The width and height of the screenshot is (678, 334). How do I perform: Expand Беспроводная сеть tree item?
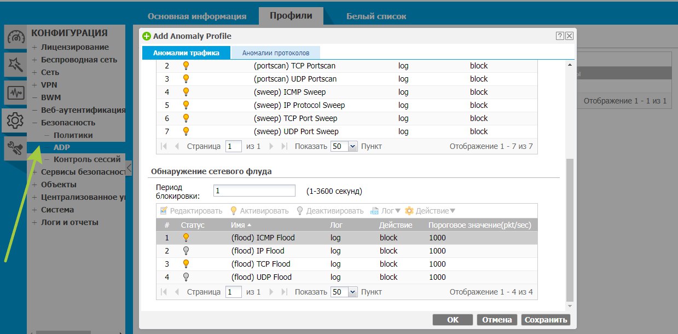[x=34, y=60]
